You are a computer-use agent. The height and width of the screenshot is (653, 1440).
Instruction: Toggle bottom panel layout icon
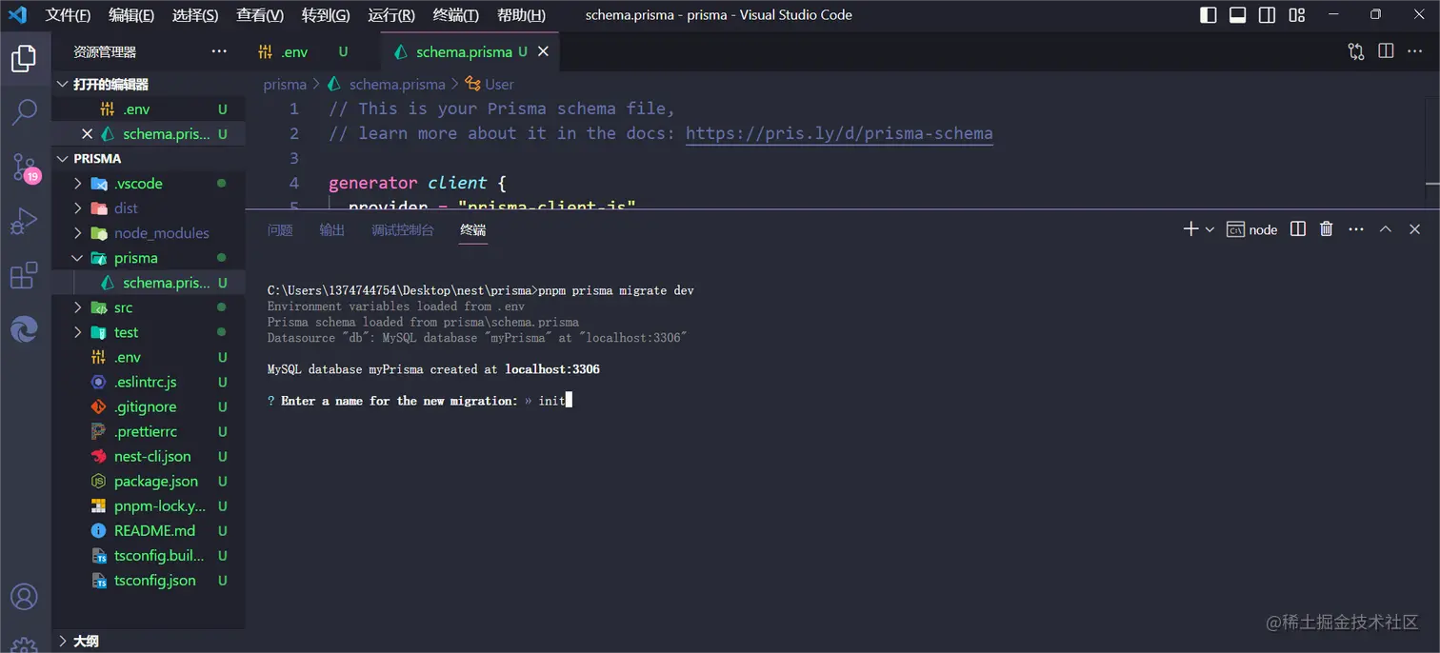pos(1237,14)
